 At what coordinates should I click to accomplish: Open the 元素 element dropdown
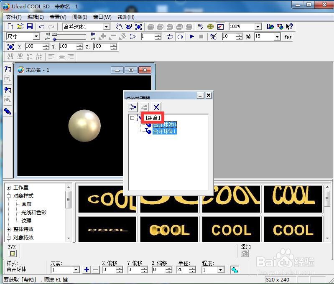[x=76, y=270]
